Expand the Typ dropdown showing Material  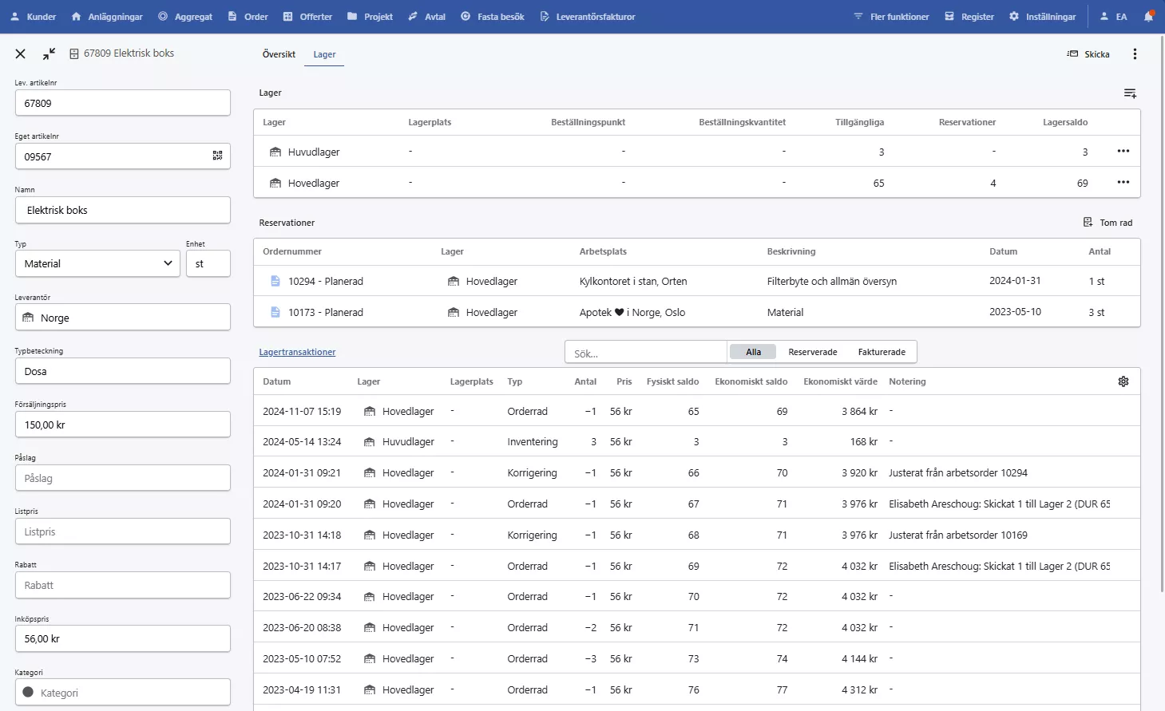[97, 263]
